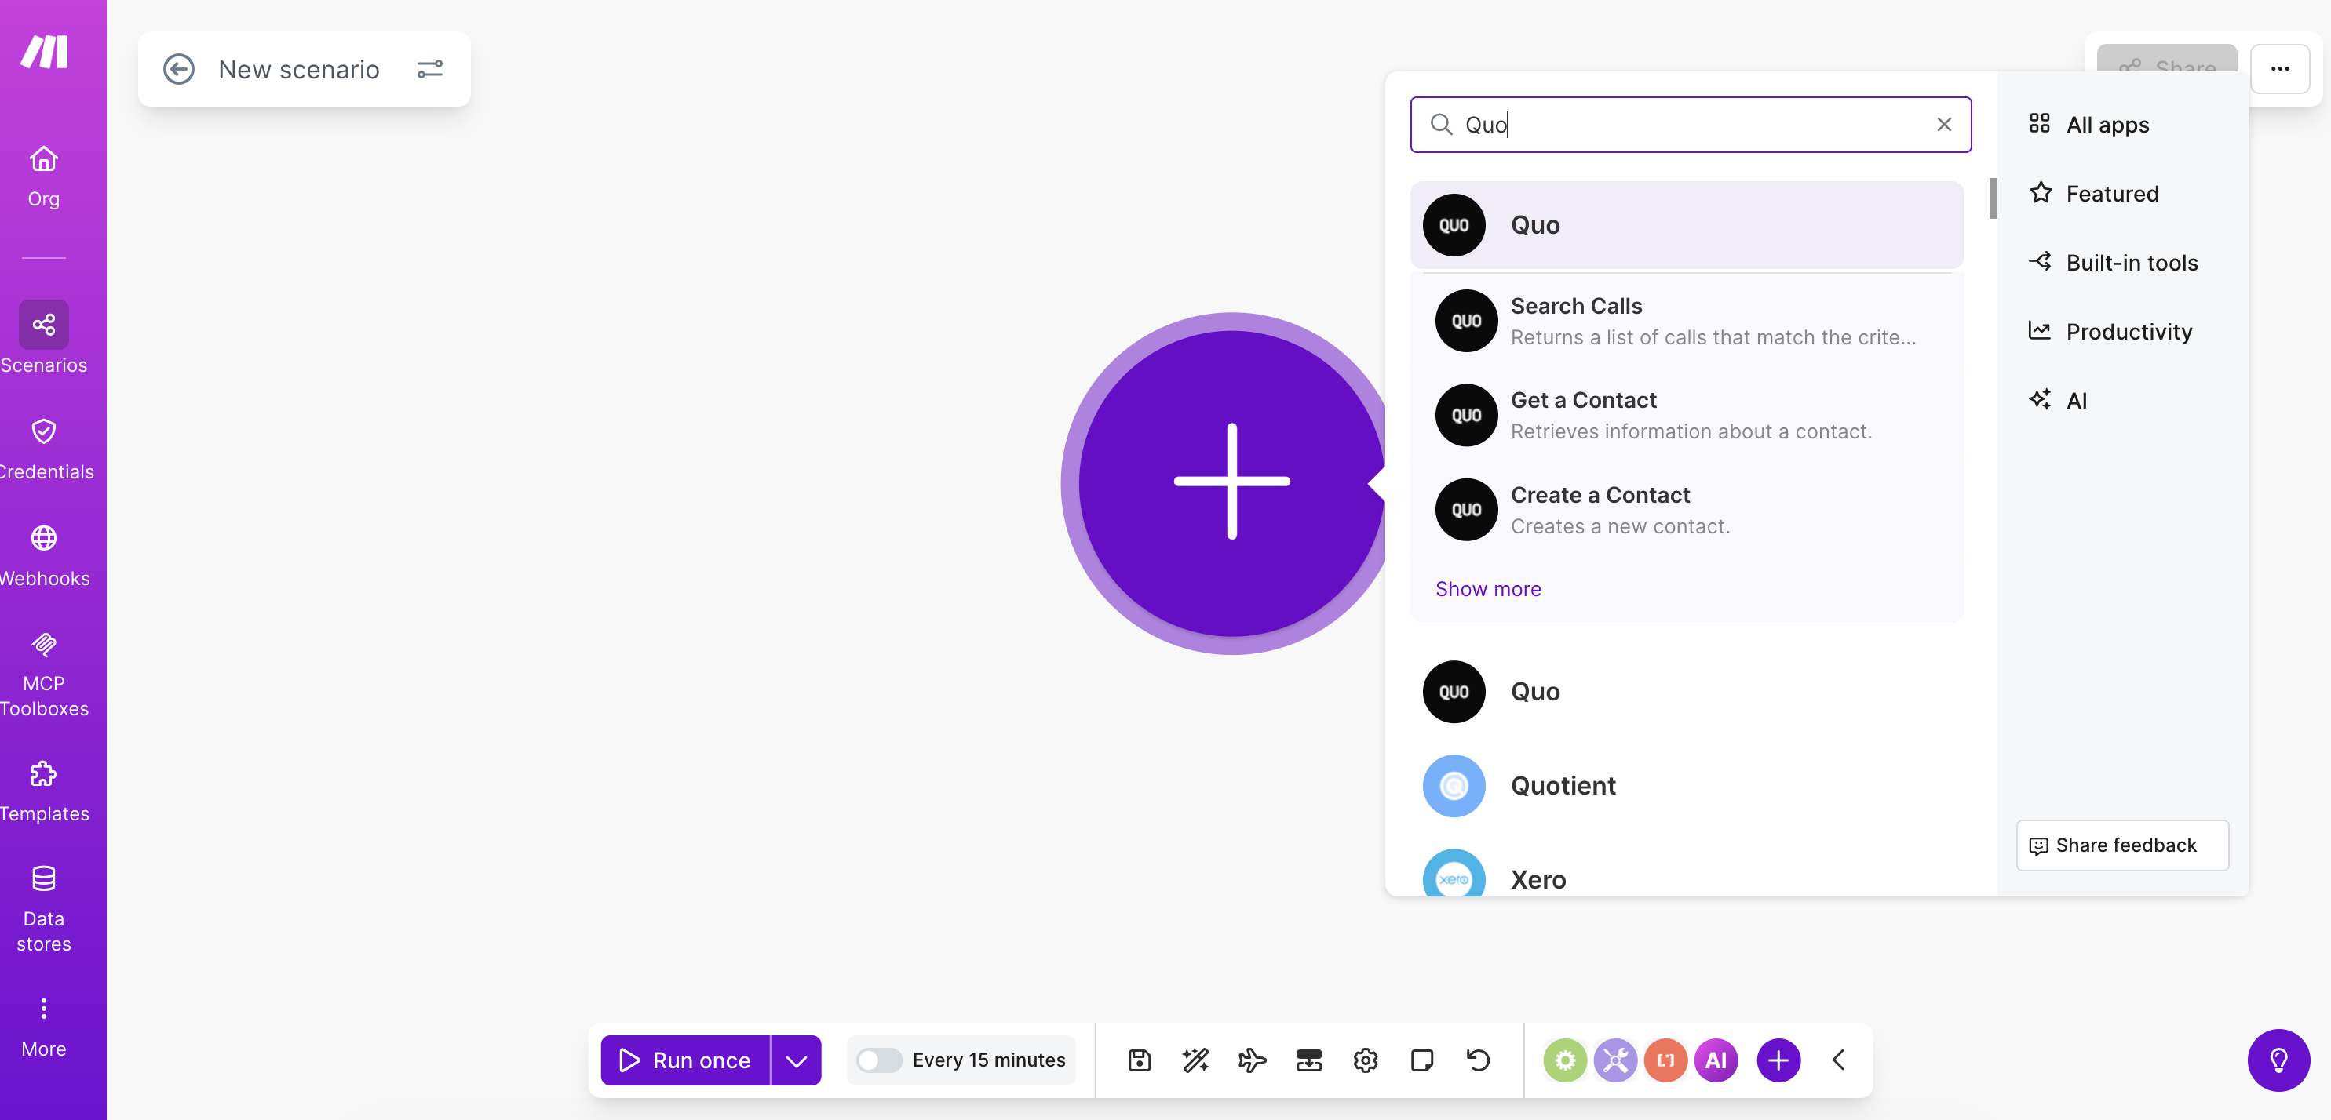This screenshot has height=1120, width=2331.
Task: Open the three-dot more options menu
Action: coord(2279,69)
